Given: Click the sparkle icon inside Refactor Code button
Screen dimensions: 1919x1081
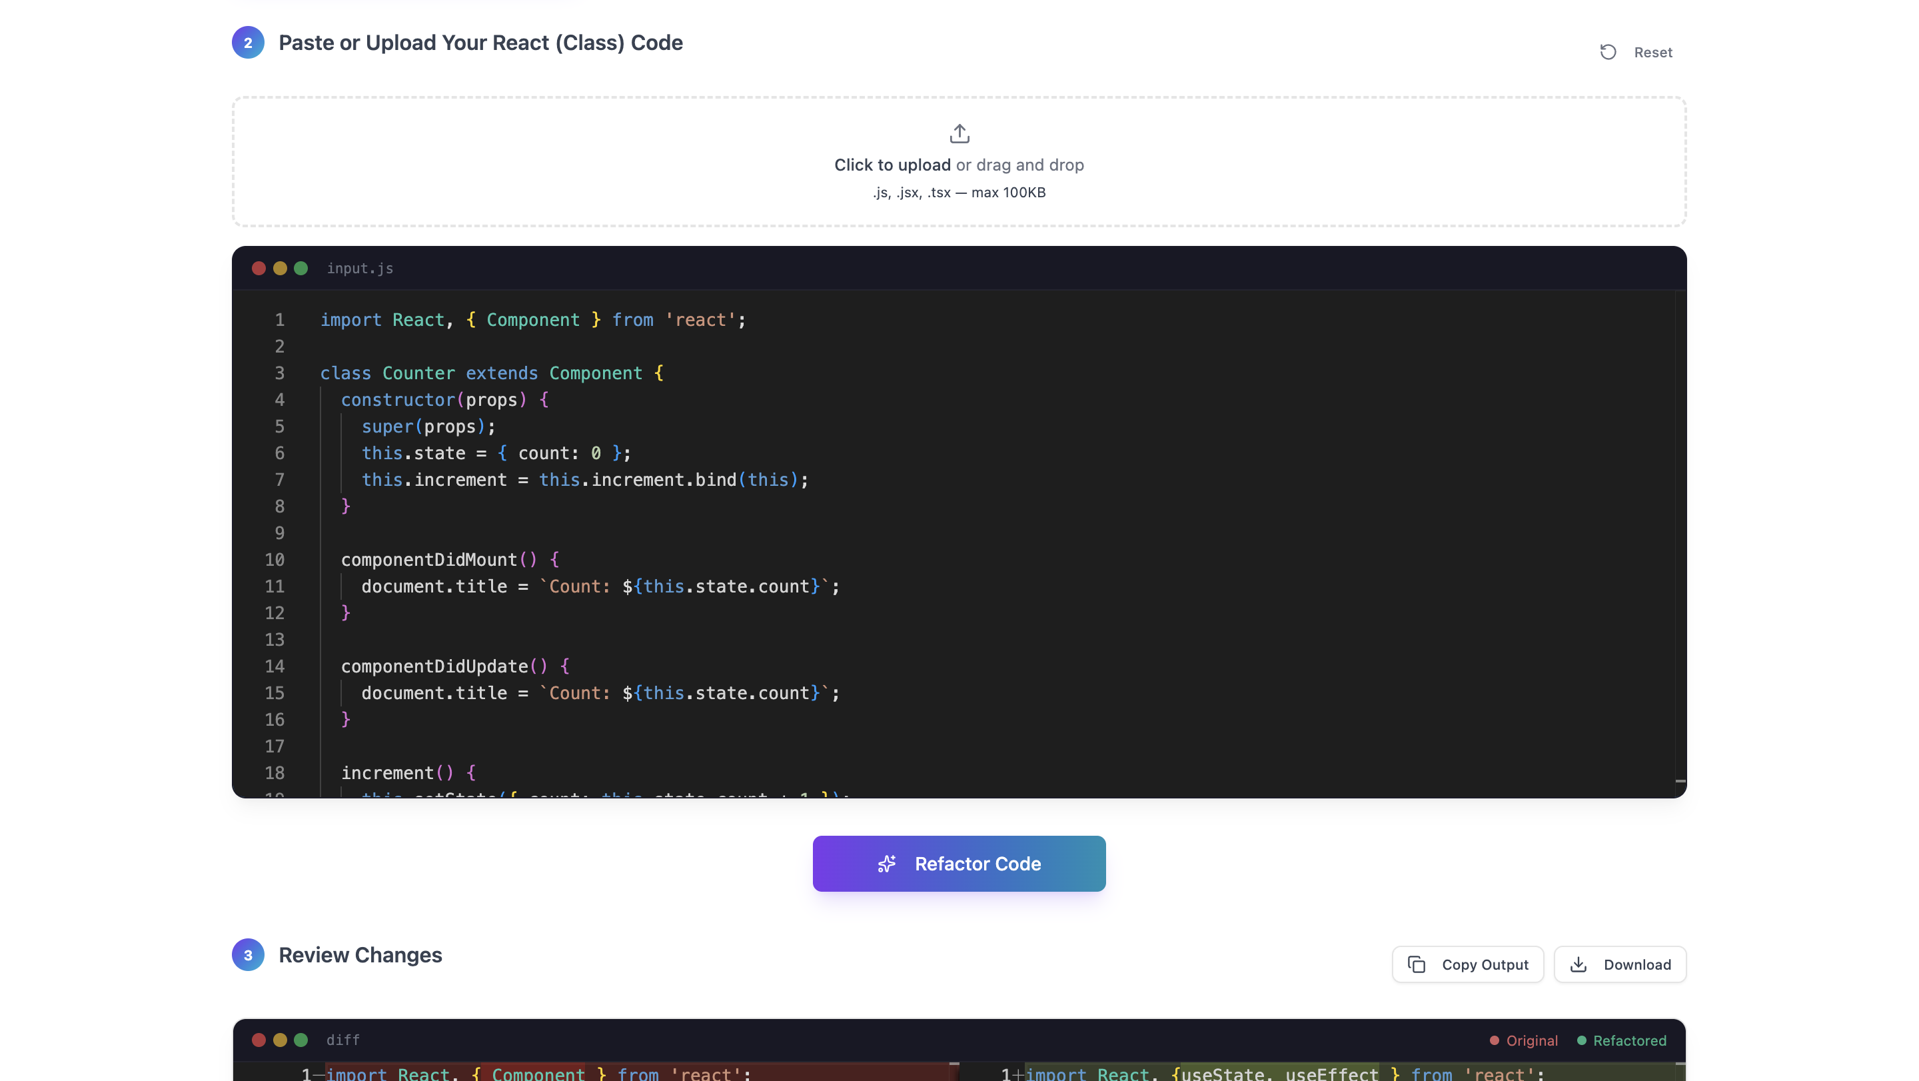Looking at the screenshot, I should tap(888, 864).
